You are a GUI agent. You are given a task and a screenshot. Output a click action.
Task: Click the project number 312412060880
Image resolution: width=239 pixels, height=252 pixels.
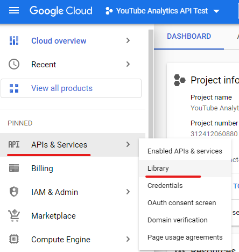click(214, 134)
